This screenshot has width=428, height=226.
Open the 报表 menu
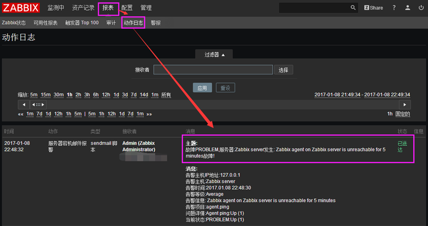pos(108,8)
